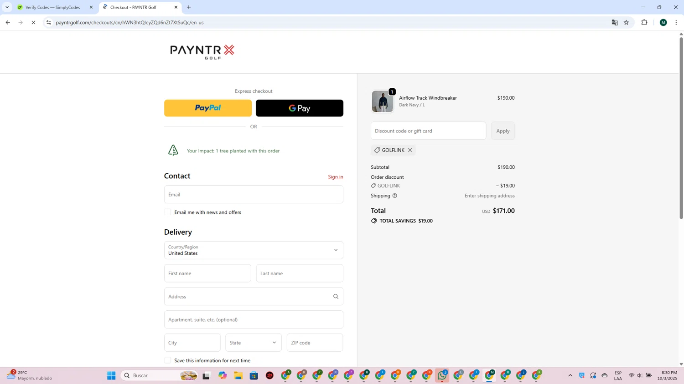Click the taskbar Buscar search box
Screen dimensions: 684x384
pos(160,375)
